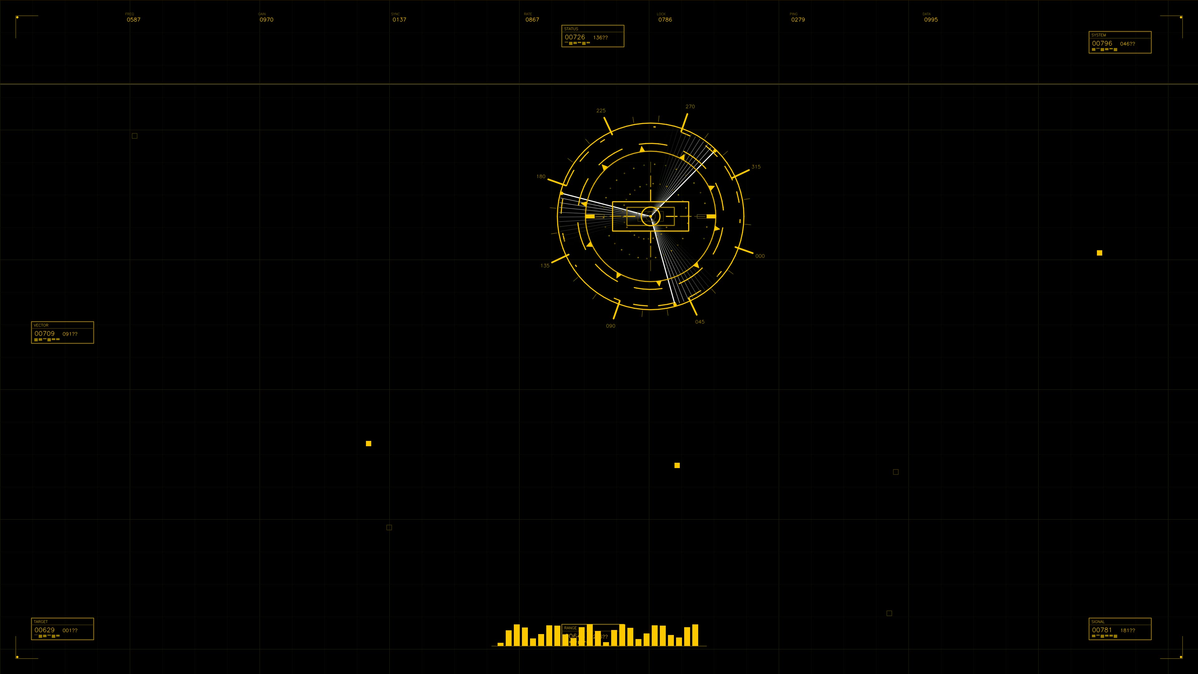Image resolution: width=1198 pixels, height=674 pixels.
Task: Click the PING 0279 readout value
Action: [798, 20]
